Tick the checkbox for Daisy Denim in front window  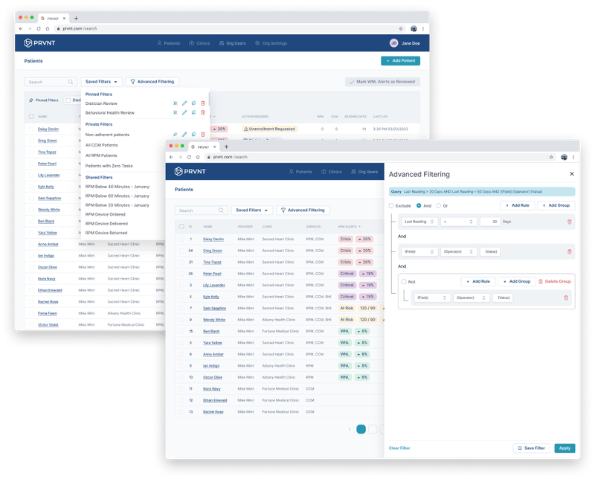pyautogui.click(x=181, y=239)
